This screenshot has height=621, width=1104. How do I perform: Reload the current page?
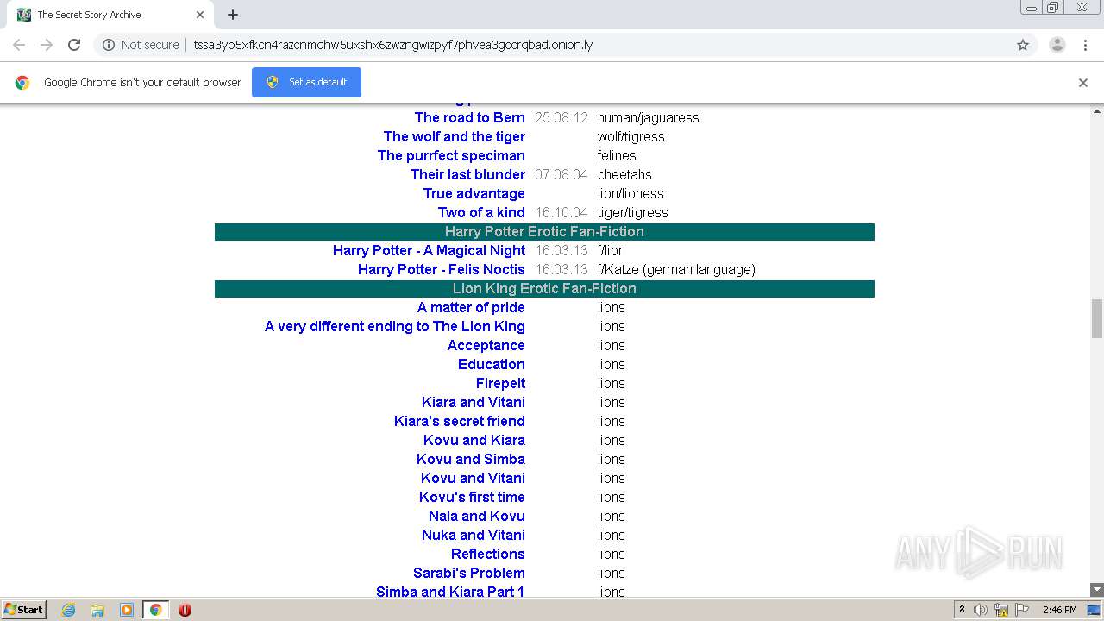click(74, 45)
